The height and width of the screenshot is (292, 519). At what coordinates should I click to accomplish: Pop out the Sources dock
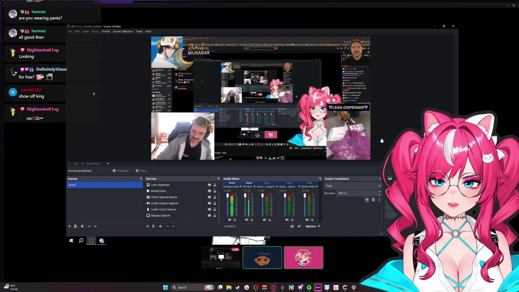(219, 178)
